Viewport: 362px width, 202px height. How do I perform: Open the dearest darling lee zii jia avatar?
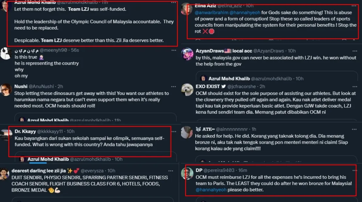click(5, 174)
